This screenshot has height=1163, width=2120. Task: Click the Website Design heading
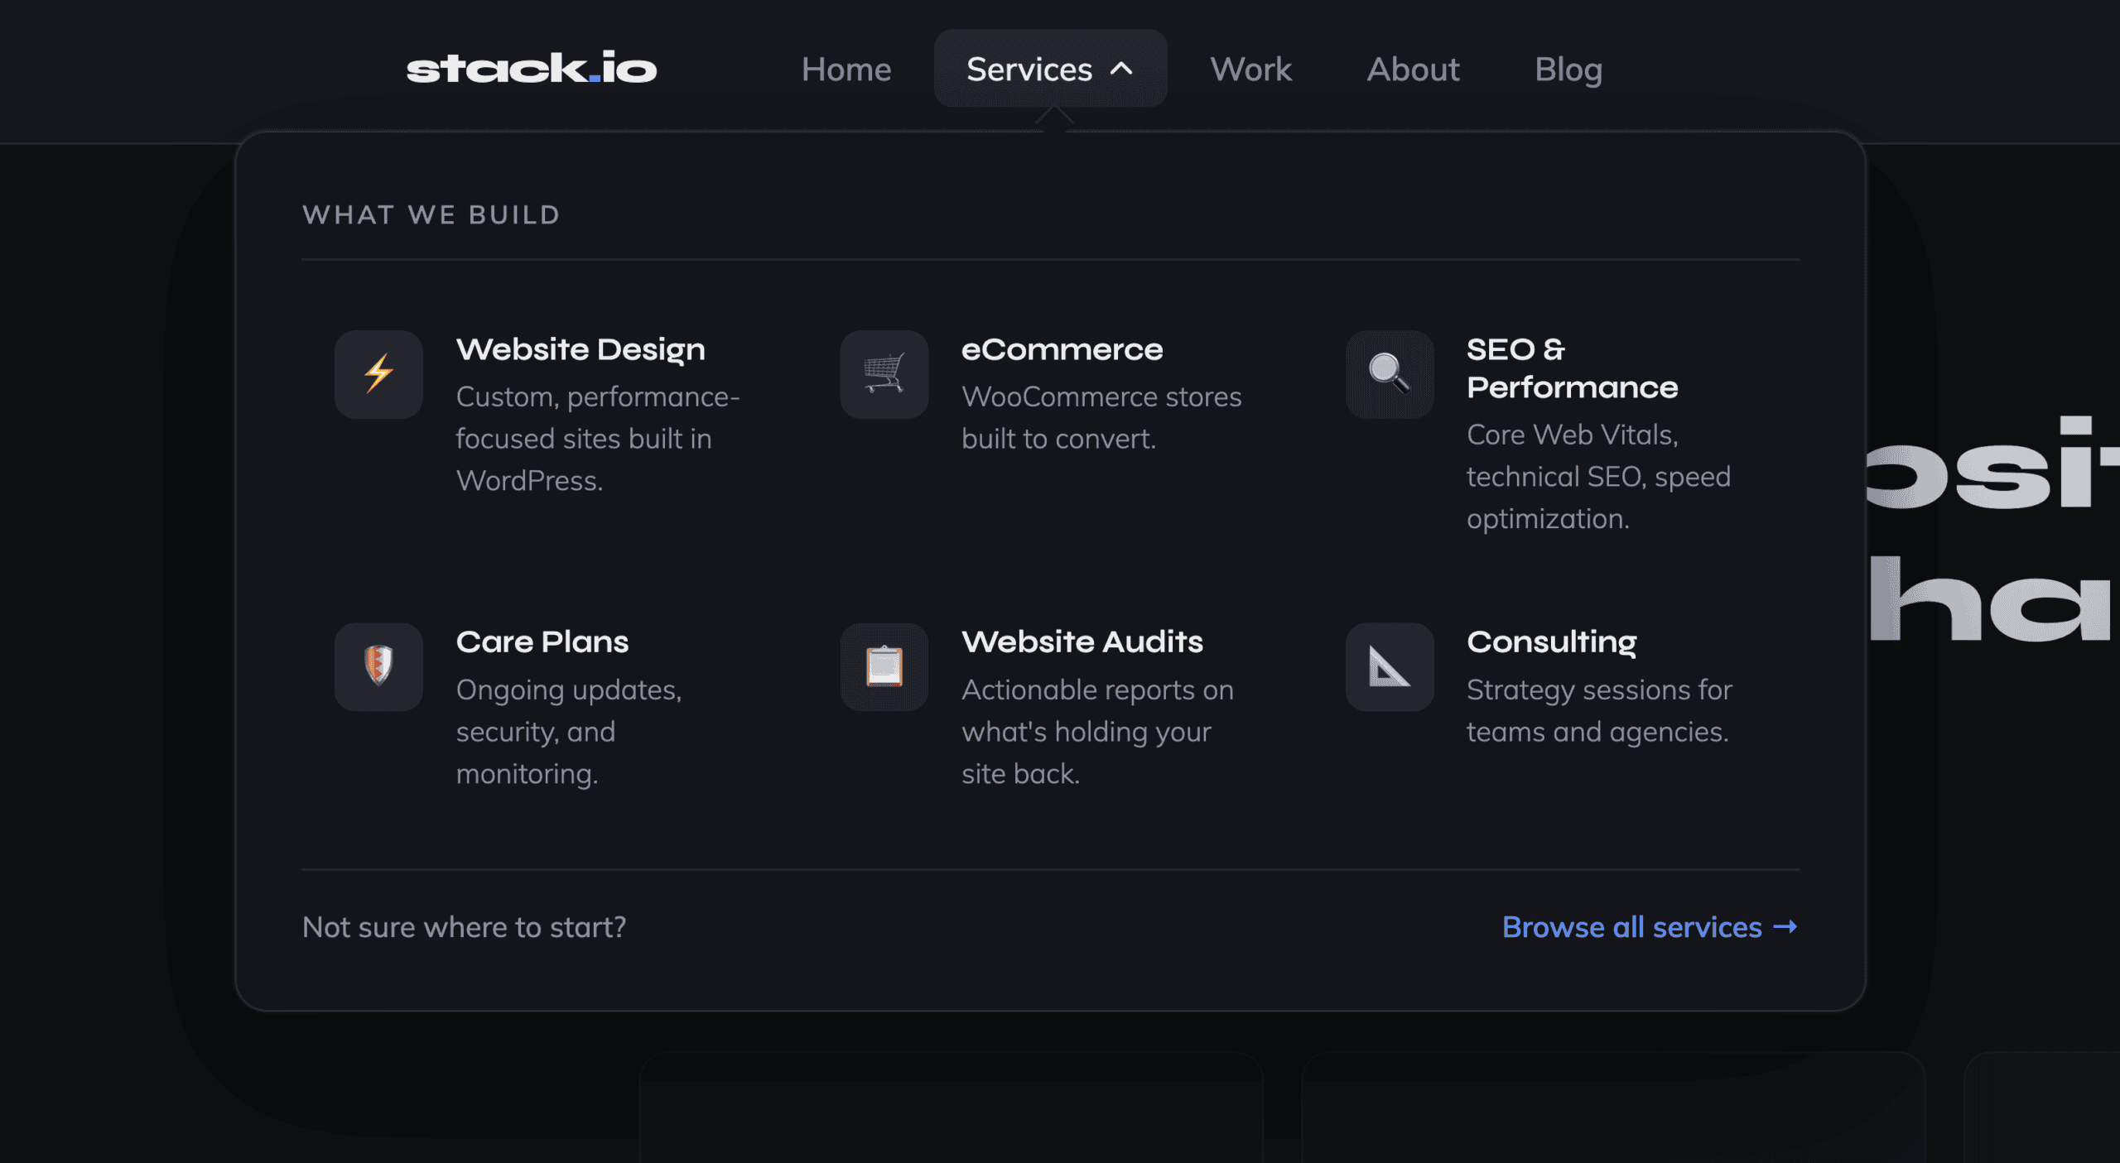(x=581, y=348)
